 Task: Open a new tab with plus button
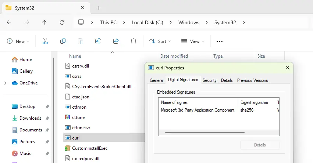click(x=99, y=8)
